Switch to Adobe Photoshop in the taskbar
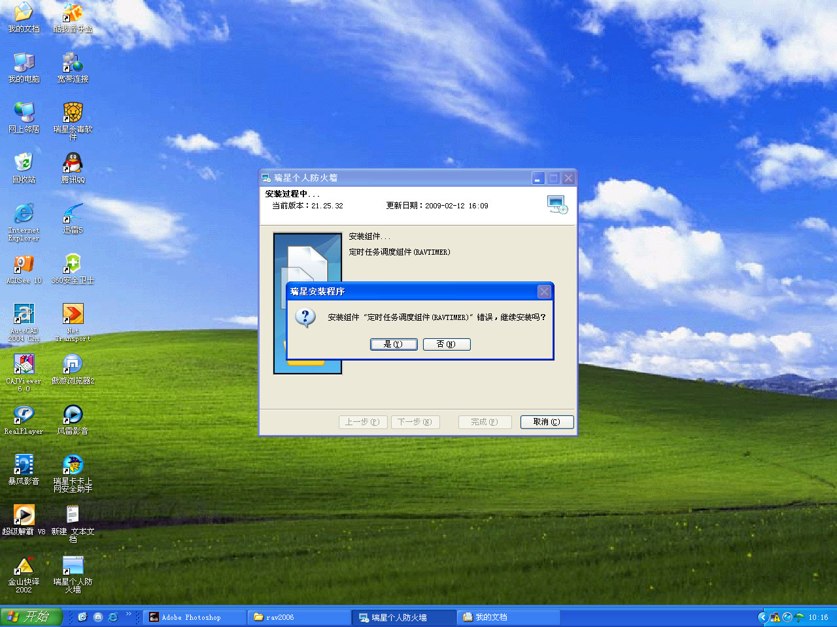Image resolution: width=837 pixels, height=627 pixels. tap(194, 617)
